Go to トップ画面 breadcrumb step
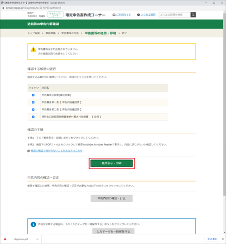 (34, 33)
